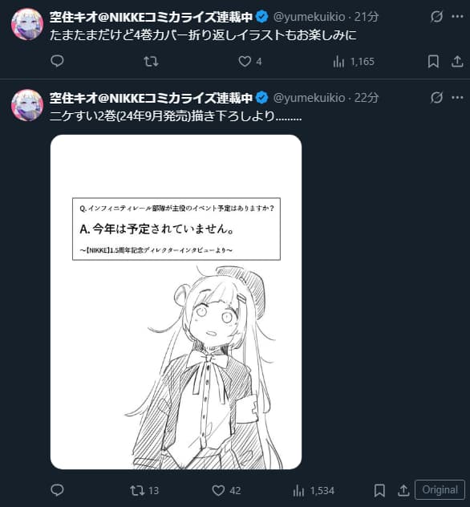This screenshot has height=507, width=470.
Task: Click the author avatar on second tweet
Action: coord(27,105)
